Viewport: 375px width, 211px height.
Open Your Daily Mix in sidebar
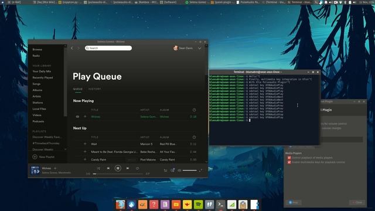click(42, 72)
